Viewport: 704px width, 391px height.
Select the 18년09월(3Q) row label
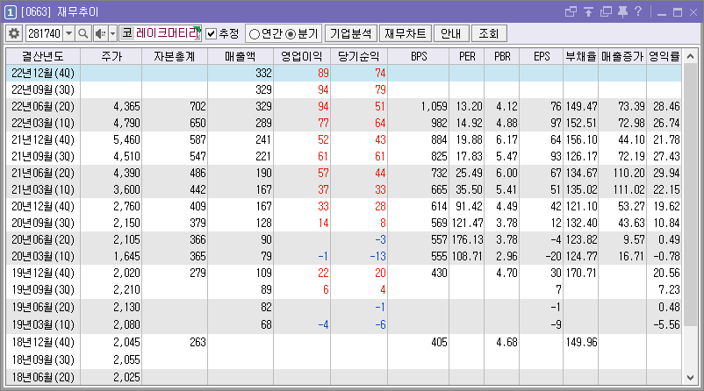(x=43, y=360)
